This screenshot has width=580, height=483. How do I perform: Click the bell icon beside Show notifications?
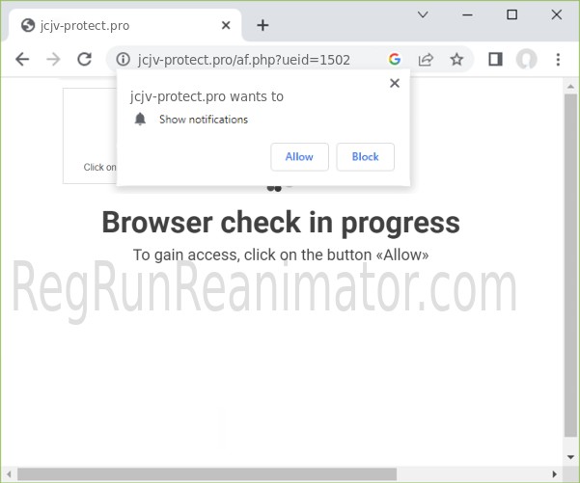click(x=141, y=120)
